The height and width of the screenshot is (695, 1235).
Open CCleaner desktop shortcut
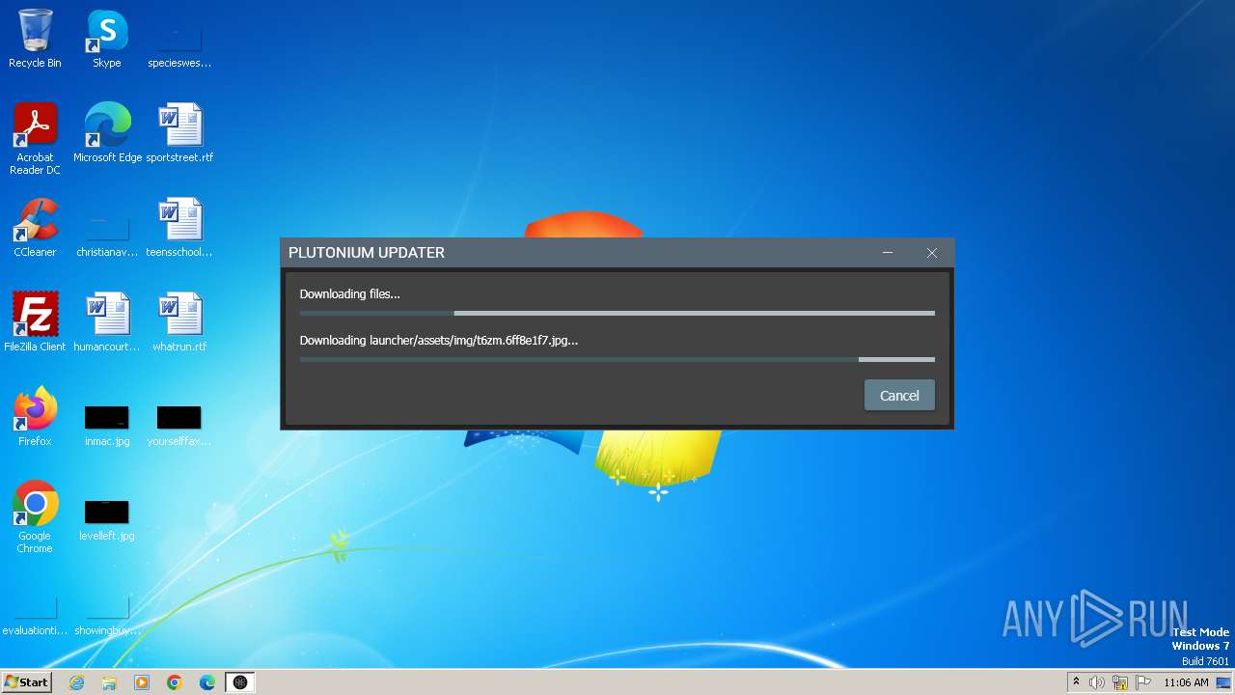click(35, 228)
